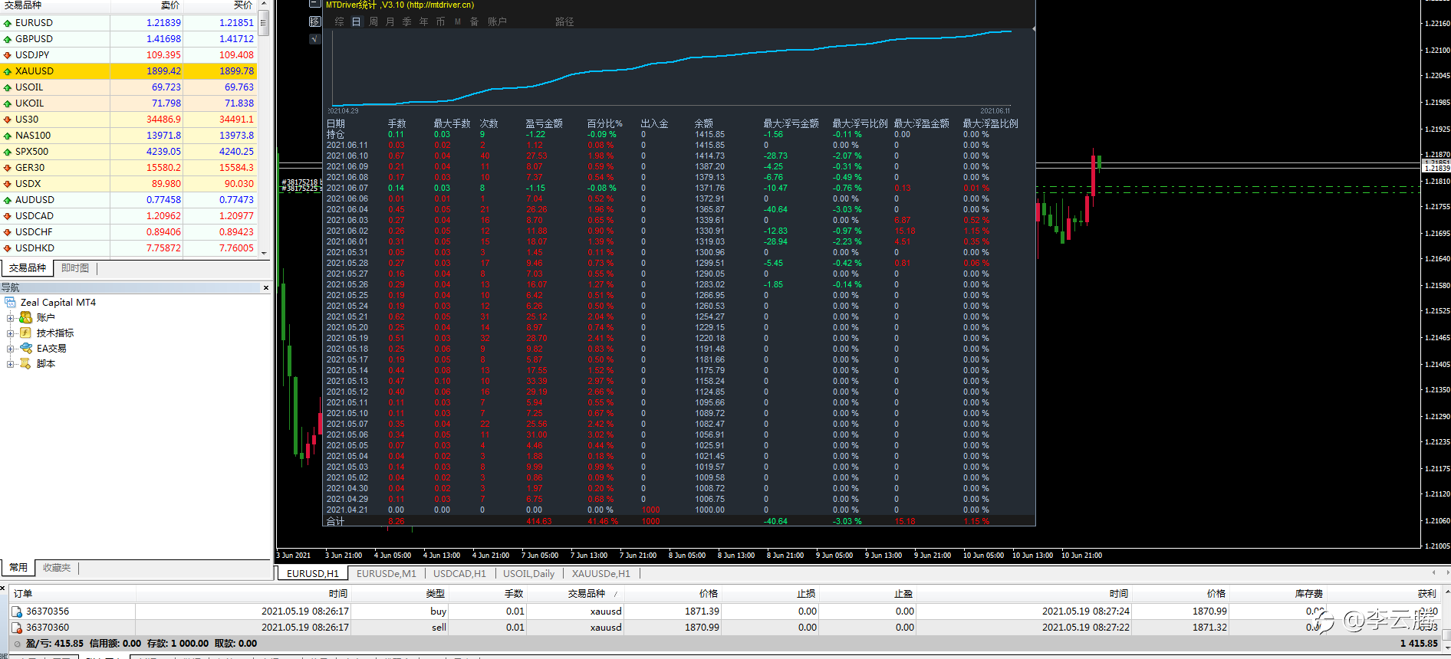Image resolution: width=1451 pixels, height=659 pixels.
Task: Click the 技术指标 indicators icon
Action: click(x=25, y=333)
